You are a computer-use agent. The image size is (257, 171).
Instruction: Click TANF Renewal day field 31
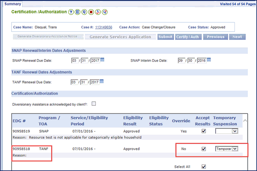(84, 82)
